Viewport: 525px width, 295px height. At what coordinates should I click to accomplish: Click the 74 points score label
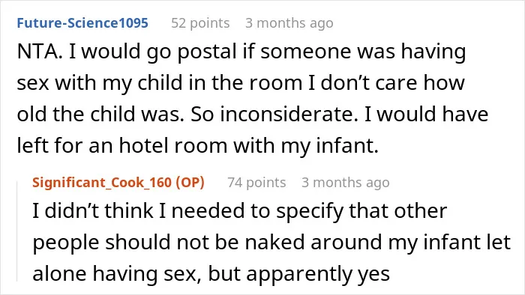click(x=256, y=183)
